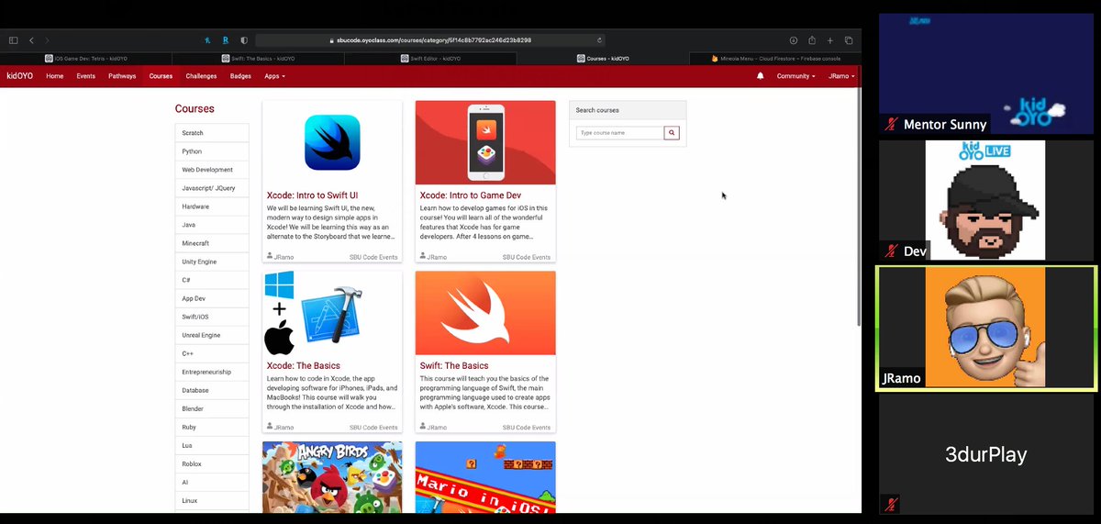Switch to iOS Game Dev: Tetris tab

click(x=86, y=58)
